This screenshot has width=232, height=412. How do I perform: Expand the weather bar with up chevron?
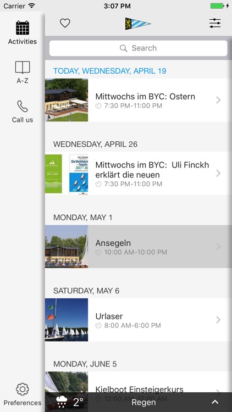click(x=215, y=402)
